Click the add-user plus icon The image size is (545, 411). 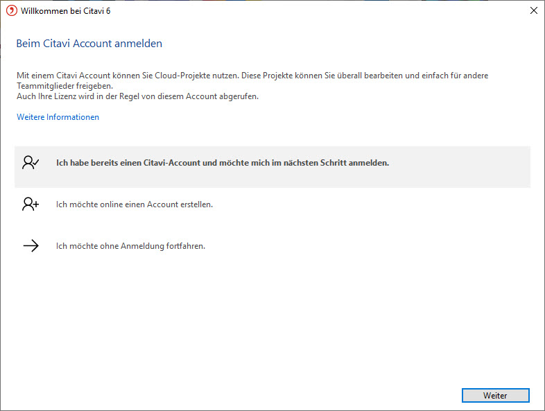[x=31, y=204]
